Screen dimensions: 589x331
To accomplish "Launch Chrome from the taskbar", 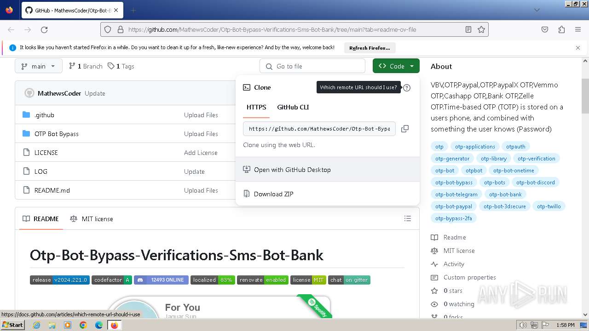I will pos(83,325).
